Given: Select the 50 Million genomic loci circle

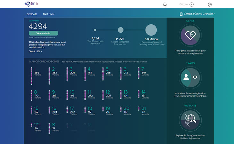Looking at the screenshot, I should pyautogui.click(x=151, y=30).
